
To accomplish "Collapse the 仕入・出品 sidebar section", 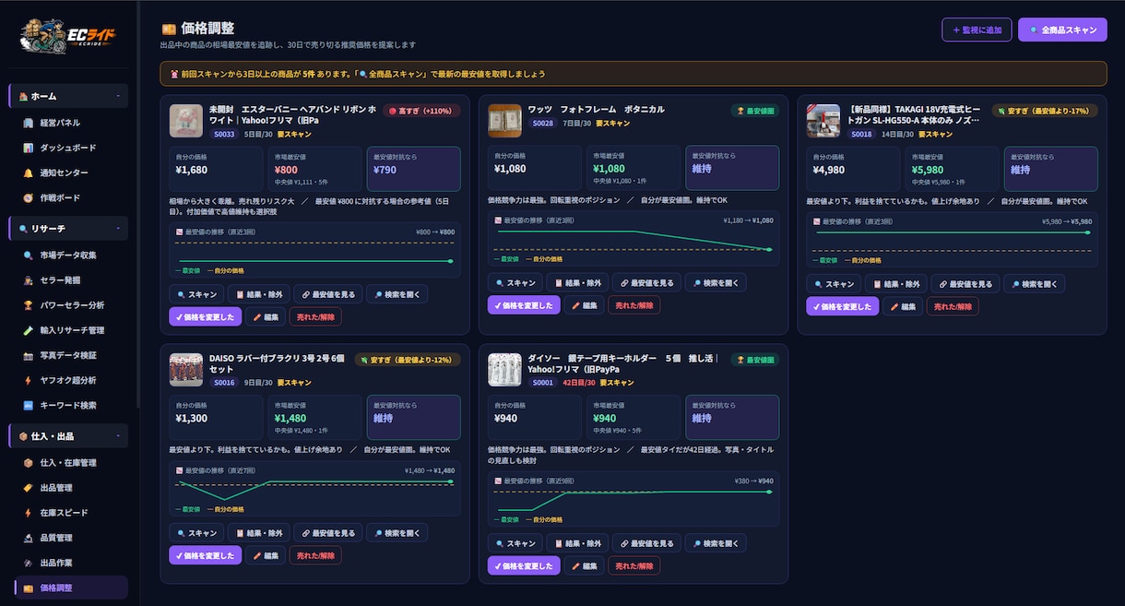I will tap(68, 436).
